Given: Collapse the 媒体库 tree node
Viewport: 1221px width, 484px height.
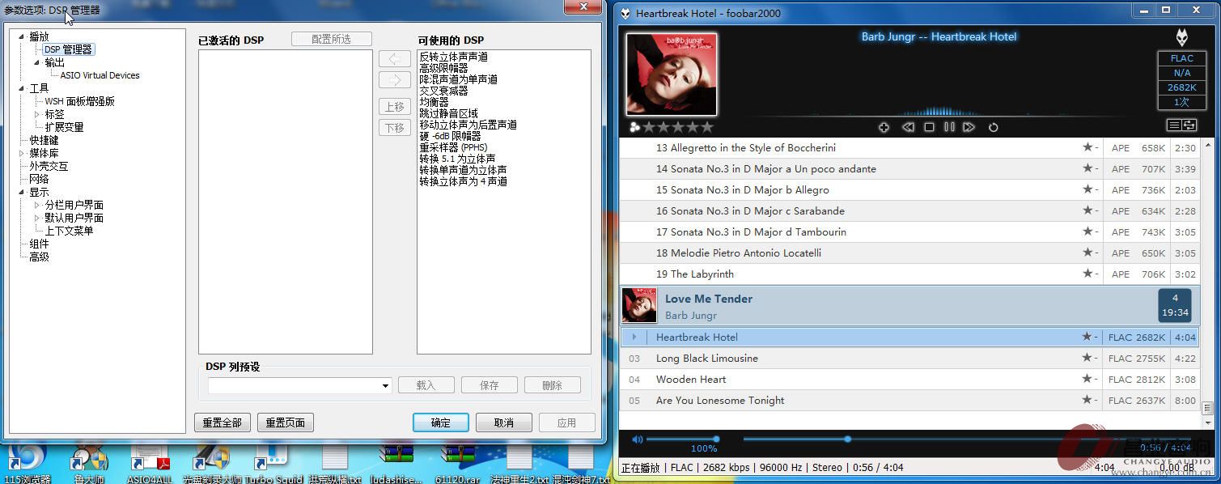Looking at the screenshot, I should tap(22, 153).
